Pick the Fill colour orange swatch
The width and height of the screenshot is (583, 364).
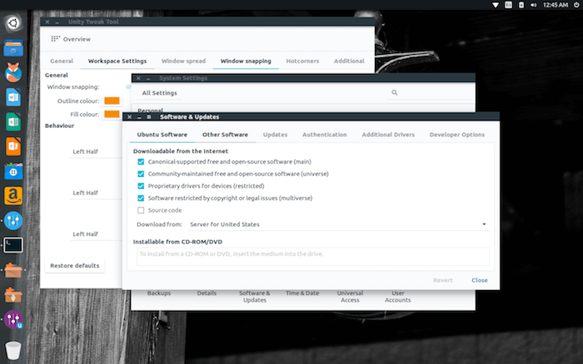112,115
